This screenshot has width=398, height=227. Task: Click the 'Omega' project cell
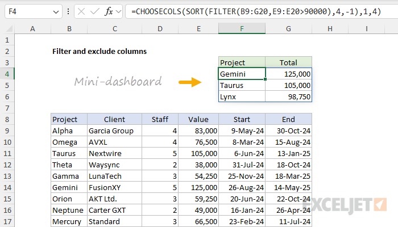click(69, 142)
